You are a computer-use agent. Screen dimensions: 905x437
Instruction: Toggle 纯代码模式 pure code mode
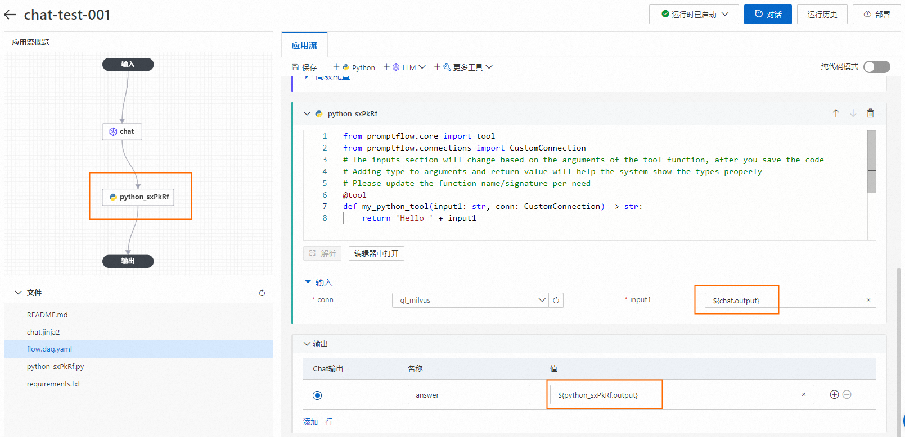pyautogui.click(x=877, y=67)
